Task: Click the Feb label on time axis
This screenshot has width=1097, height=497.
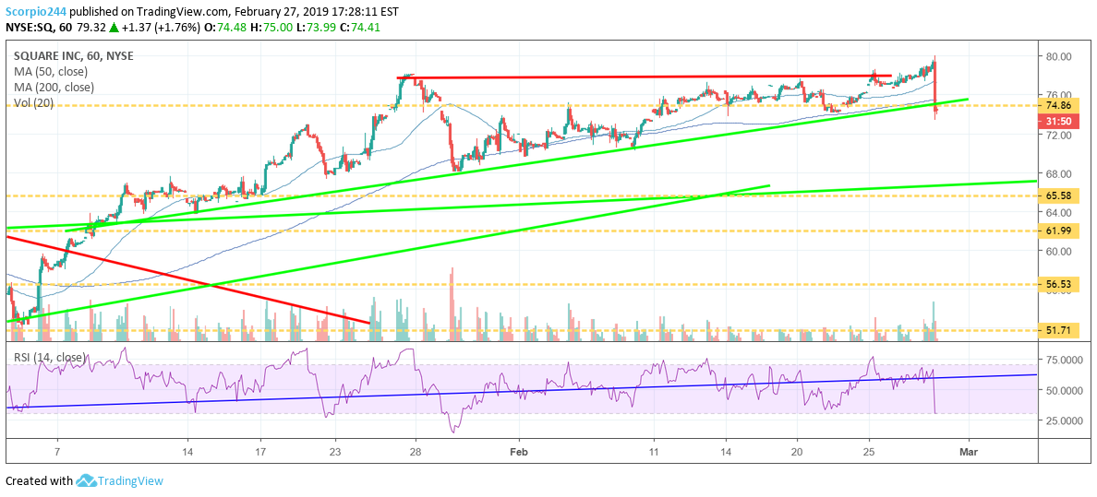Action: pos(518,452)
